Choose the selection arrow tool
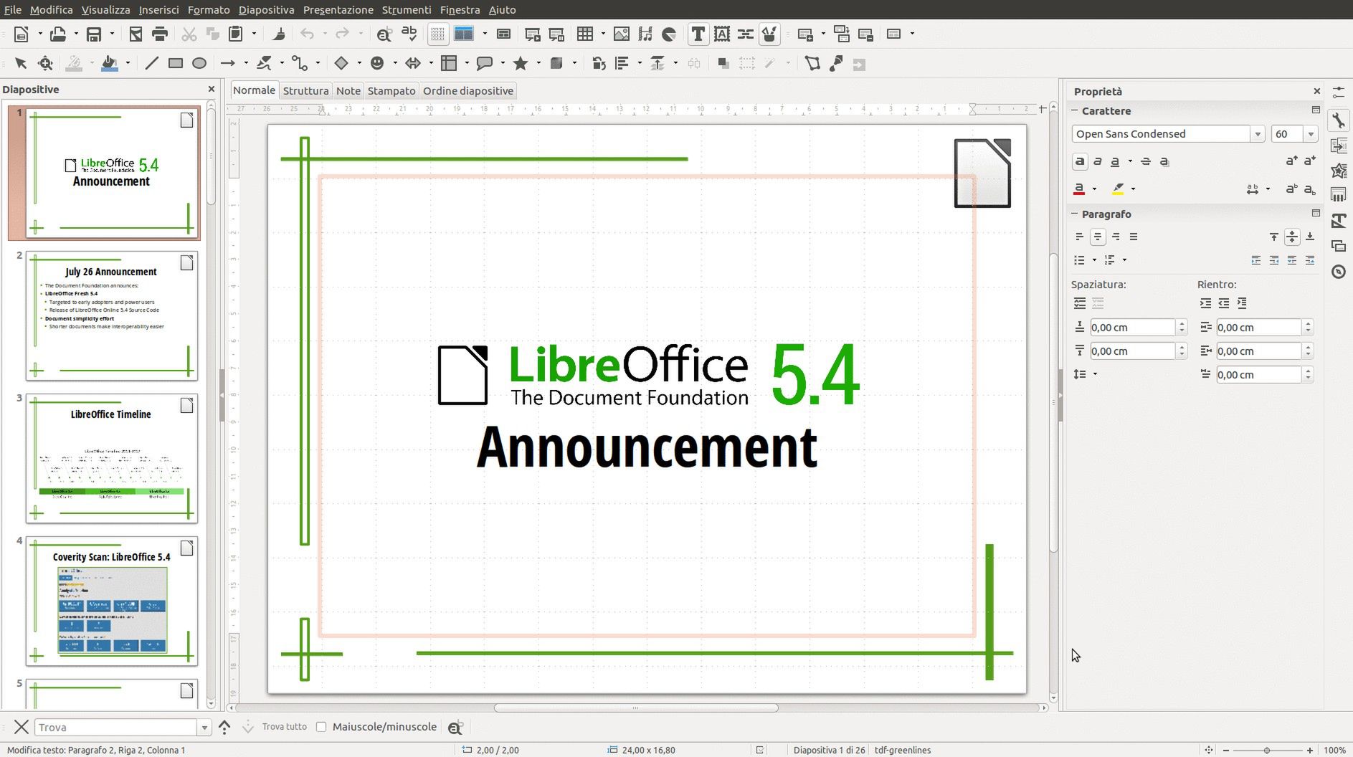1353x757 pixels. pyautogui.click(x=21, y=64)
